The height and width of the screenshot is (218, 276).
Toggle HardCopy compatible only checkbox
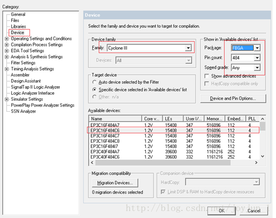207,84
